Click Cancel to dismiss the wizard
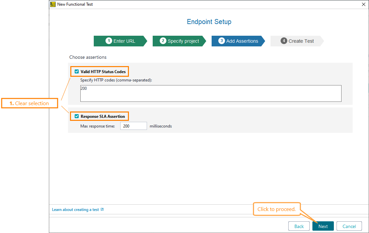The width and height of the screenshot is (369, 233). [x=349, y=226]
